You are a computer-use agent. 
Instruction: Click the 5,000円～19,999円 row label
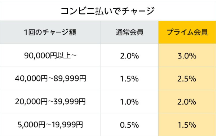(x=50, y=124)
